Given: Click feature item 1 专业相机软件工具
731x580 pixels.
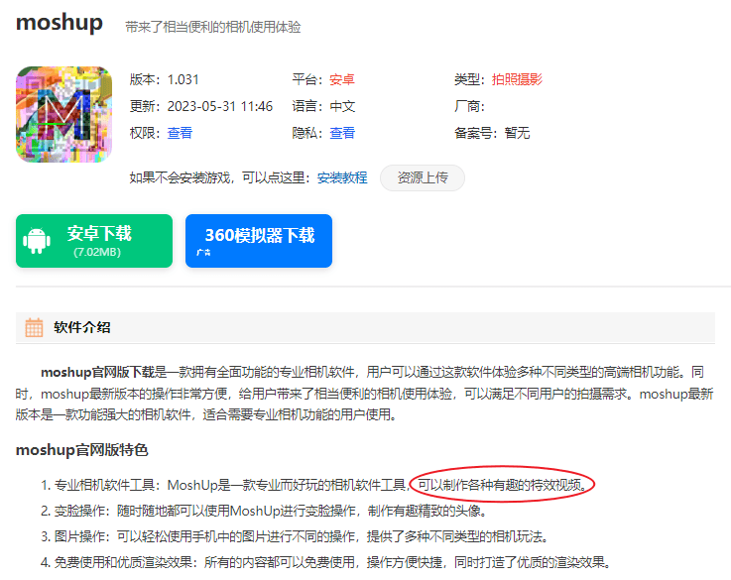Looking at the screenshot, I should pos(313,486).
